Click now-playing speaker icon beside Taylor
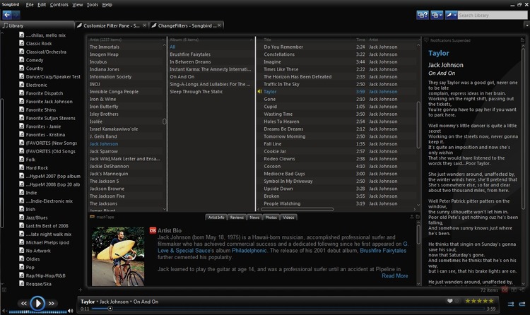530x315 pixels. pyautogui.click(x=259, y=92)
